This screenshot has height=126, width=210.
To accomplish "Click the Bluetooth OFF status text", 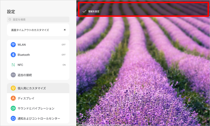I will [63, 55].
